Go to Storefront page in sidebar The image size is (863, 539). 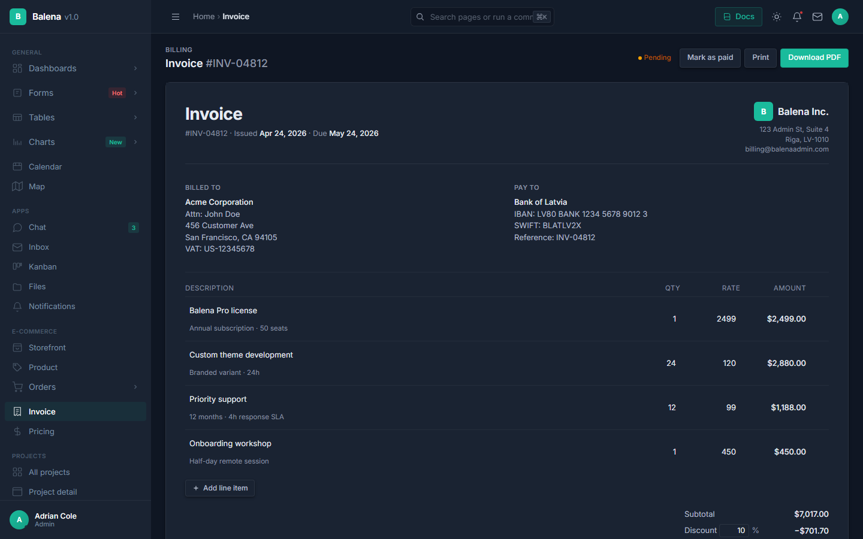point(76,347)
